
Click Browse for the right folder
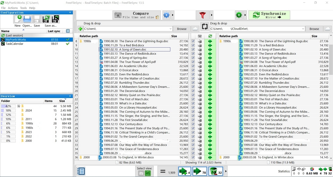(x=314, y=29)
